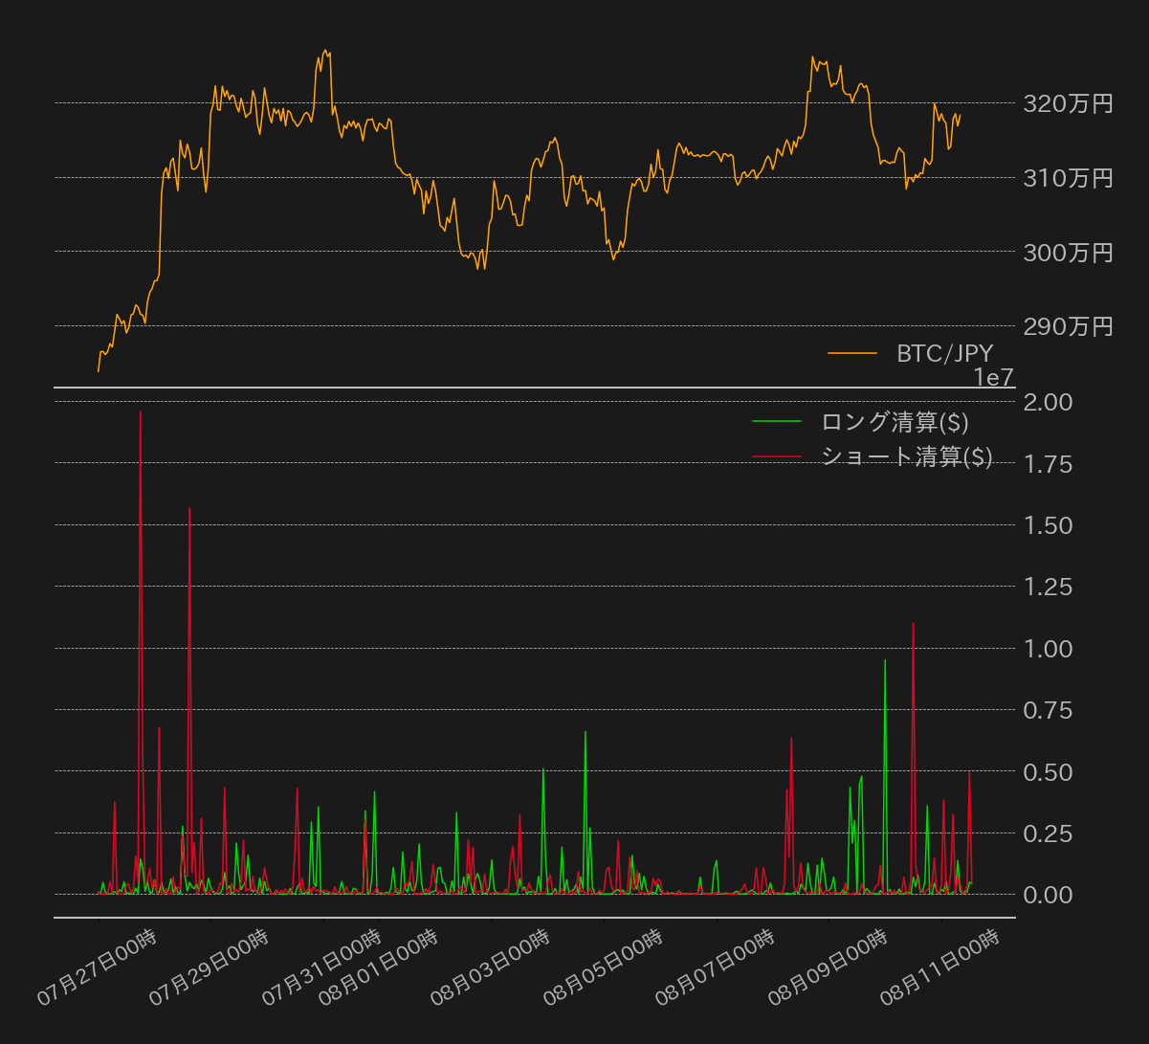
Task: Click the orange BTC/JPY legend line
Action: [x=852, y=353]
